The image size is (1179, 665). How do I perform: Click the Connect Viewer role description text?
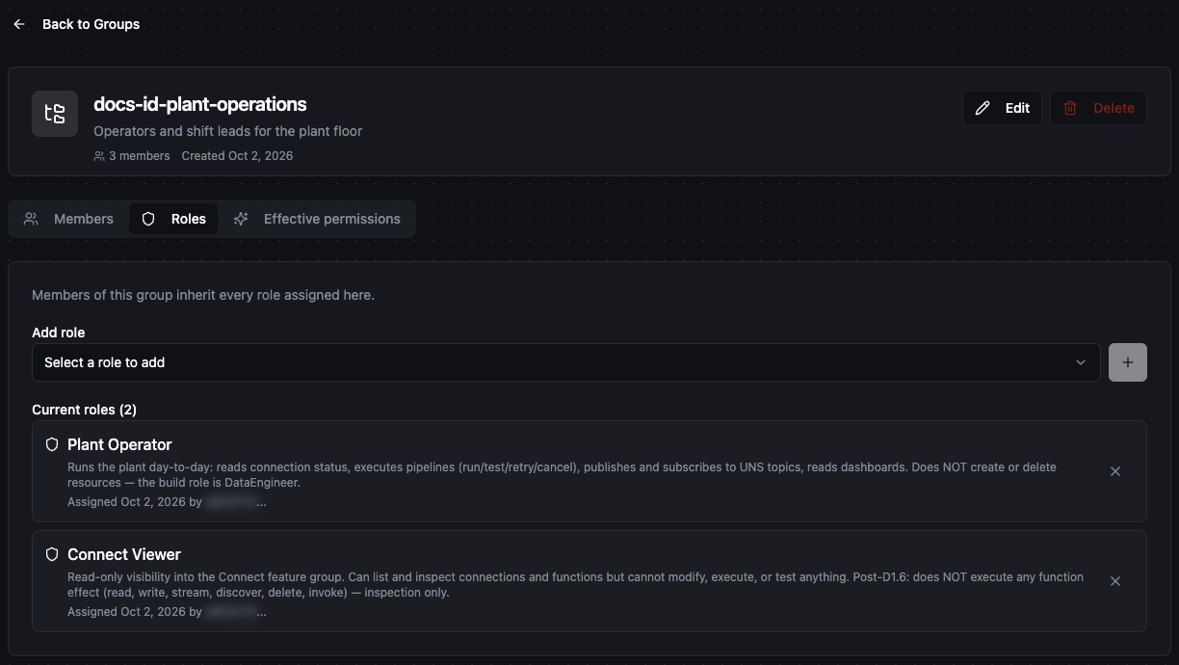[575, 584]
